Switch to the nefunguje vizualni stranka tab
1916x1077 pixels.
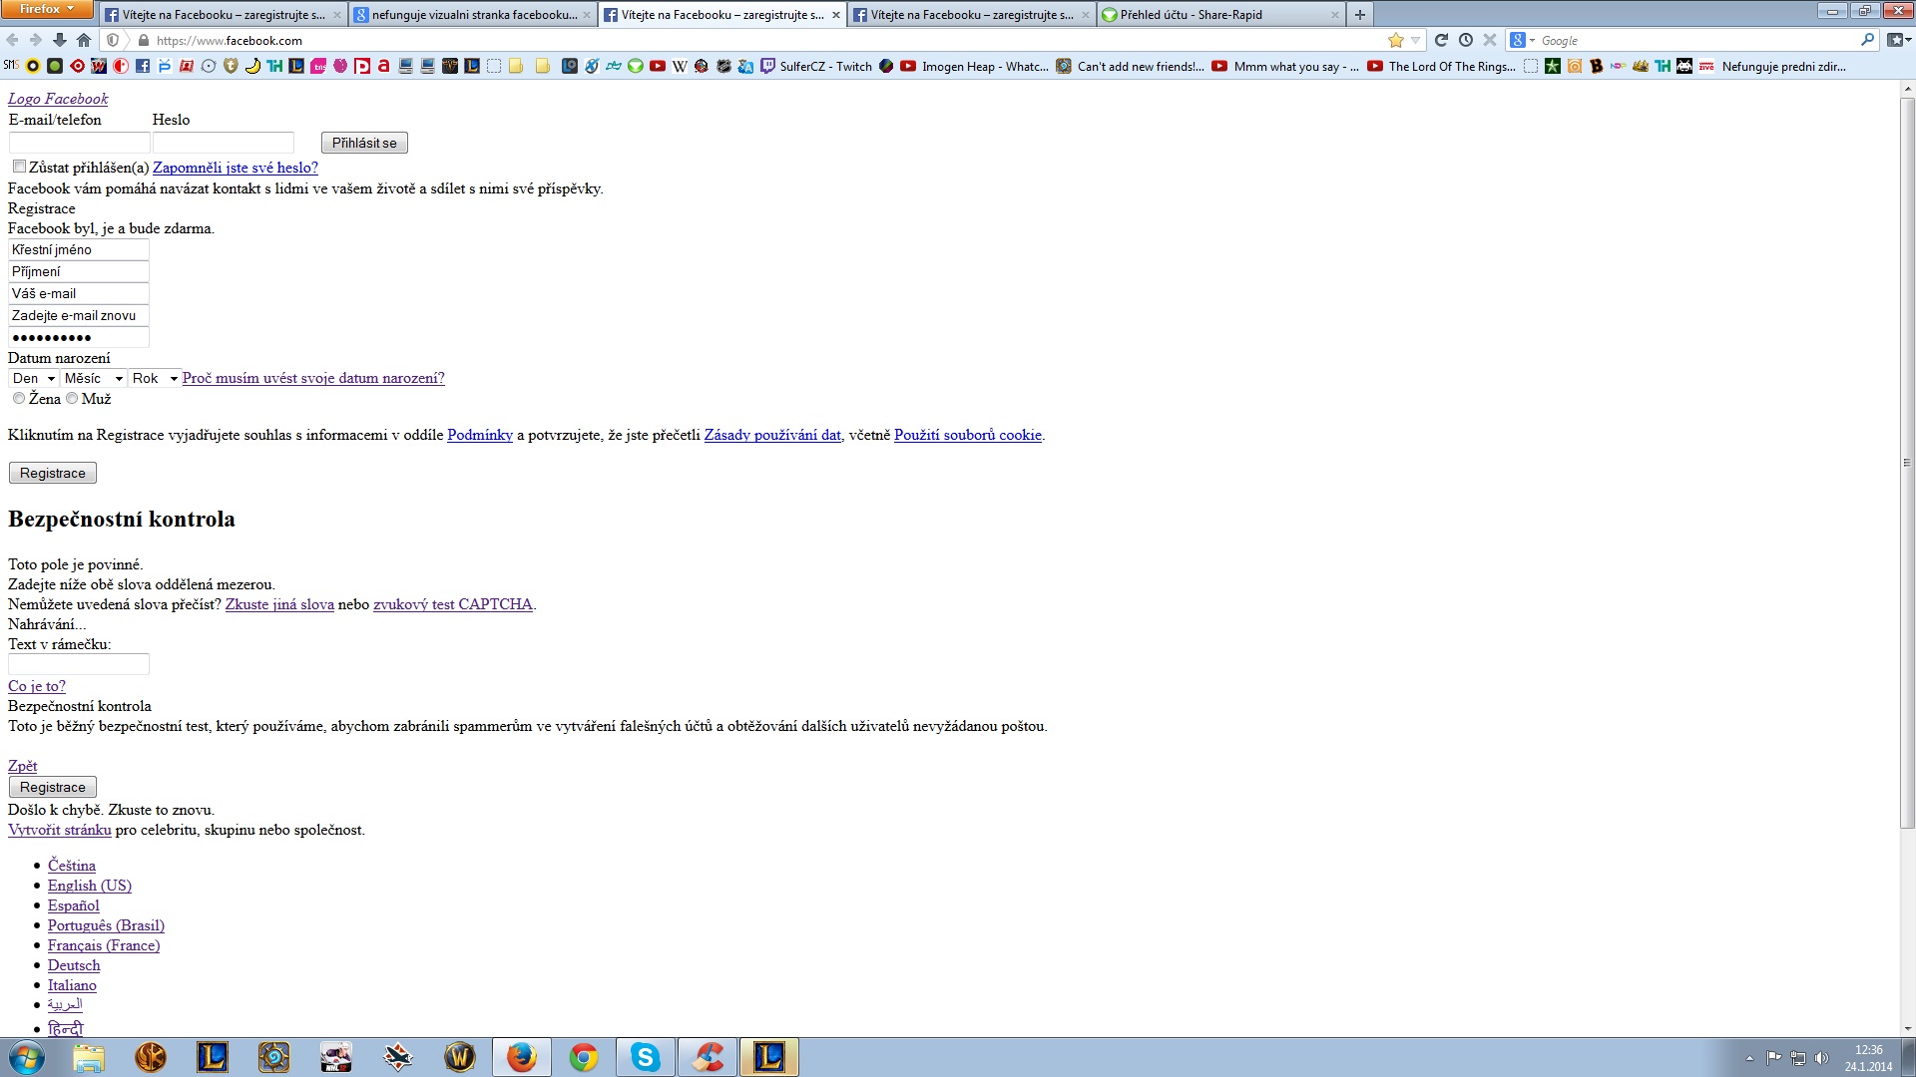(474, 15)
